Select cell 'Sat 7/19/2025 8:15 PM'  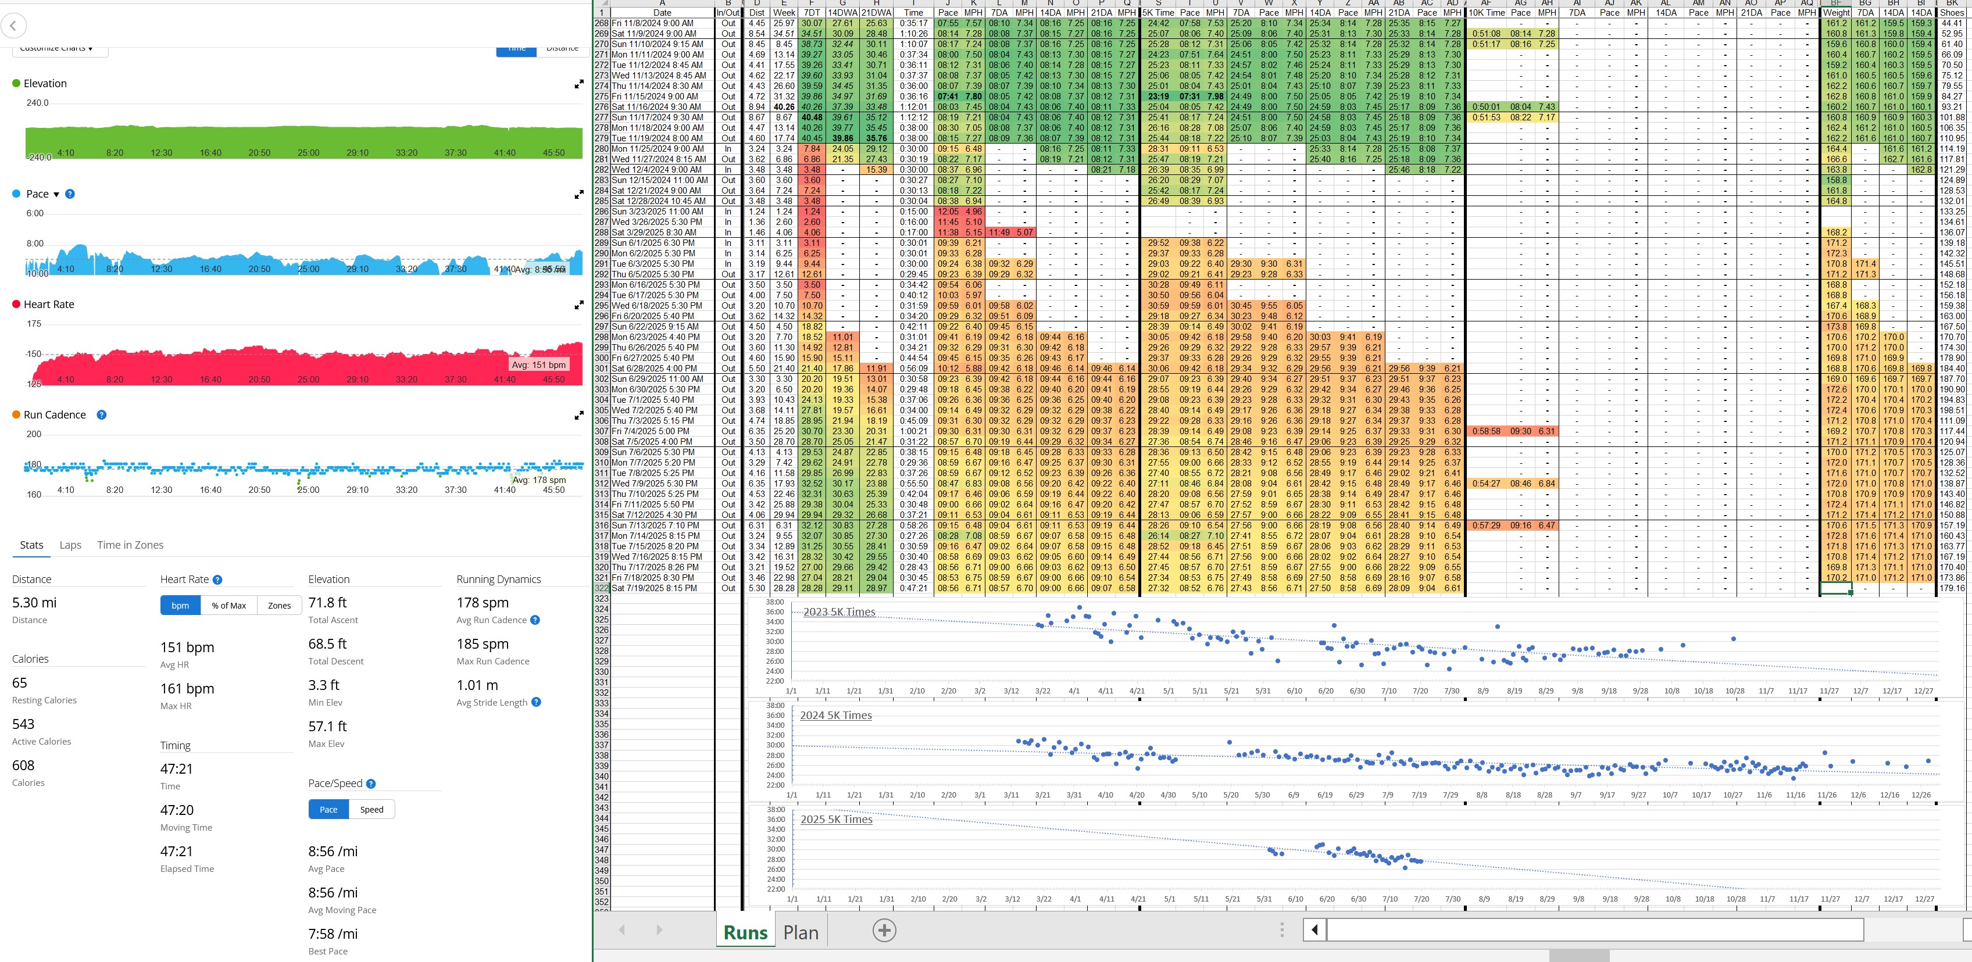[662, 588]
